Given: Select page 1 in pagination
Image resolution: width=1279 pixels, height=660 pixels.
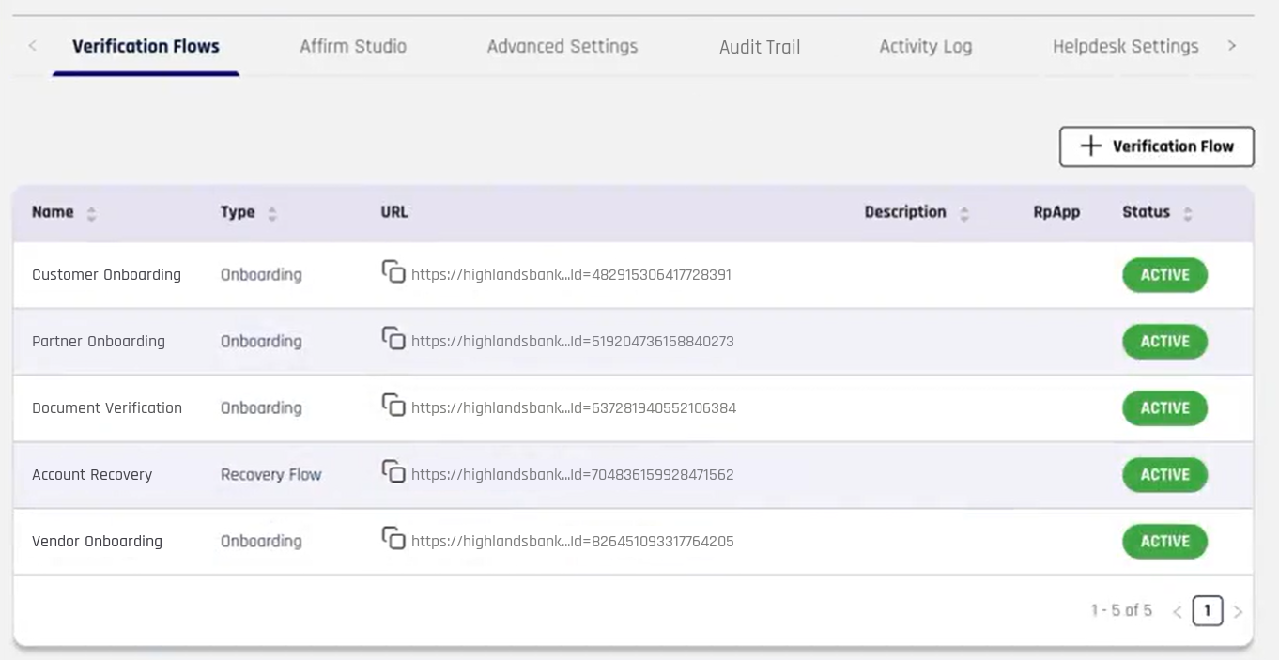Looking at the screenshot, I should coord(1208,612).
